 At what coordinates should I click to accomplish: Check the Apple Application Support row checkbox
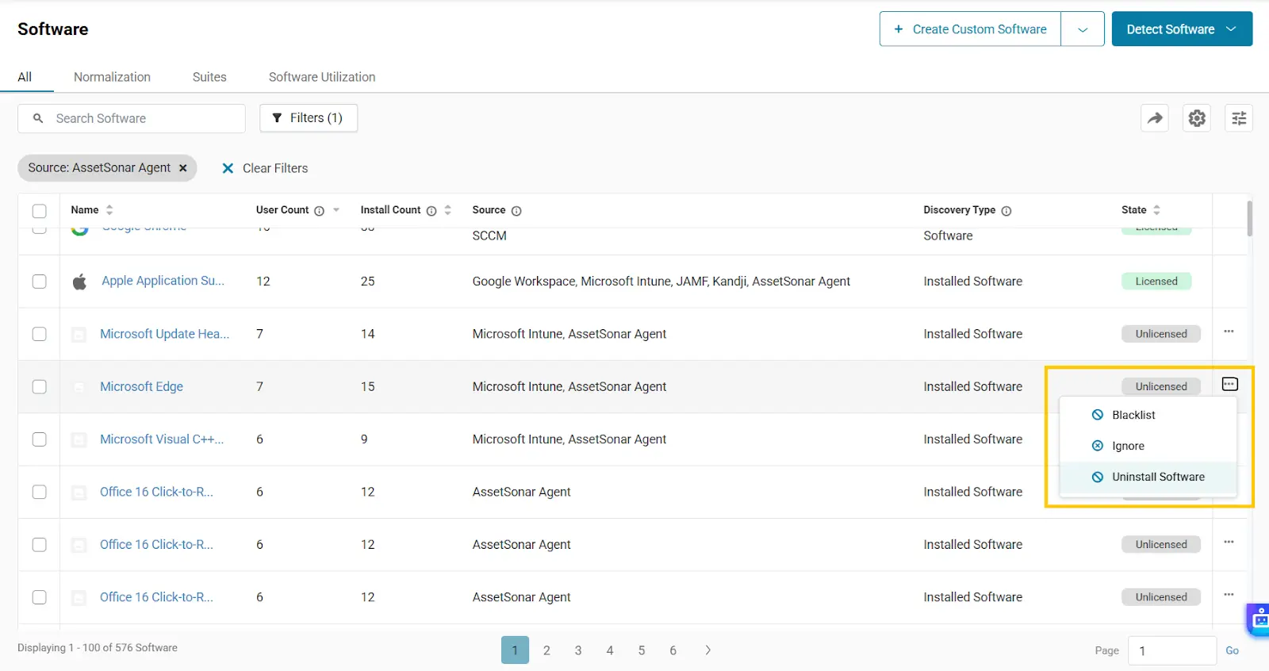pyautogui.click(x=39, y=282)
